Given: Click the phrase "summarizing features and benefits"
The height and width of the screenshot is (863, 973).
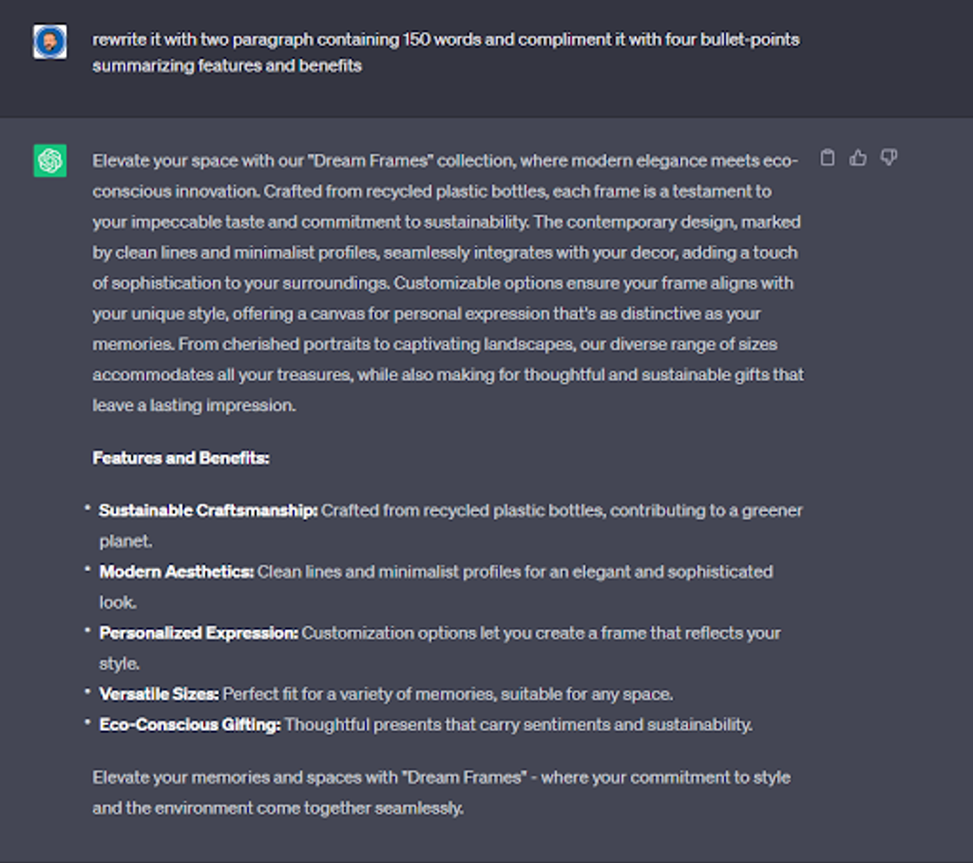Looking at the screenshot, I should [x=227, y=65].
